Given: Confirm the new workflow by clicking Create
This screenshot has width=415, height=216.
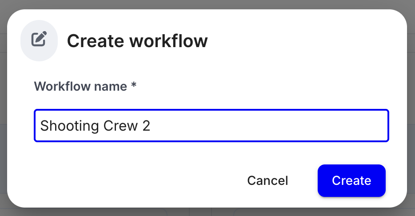Looking at the screenshot, I should (x=351, y=180).
